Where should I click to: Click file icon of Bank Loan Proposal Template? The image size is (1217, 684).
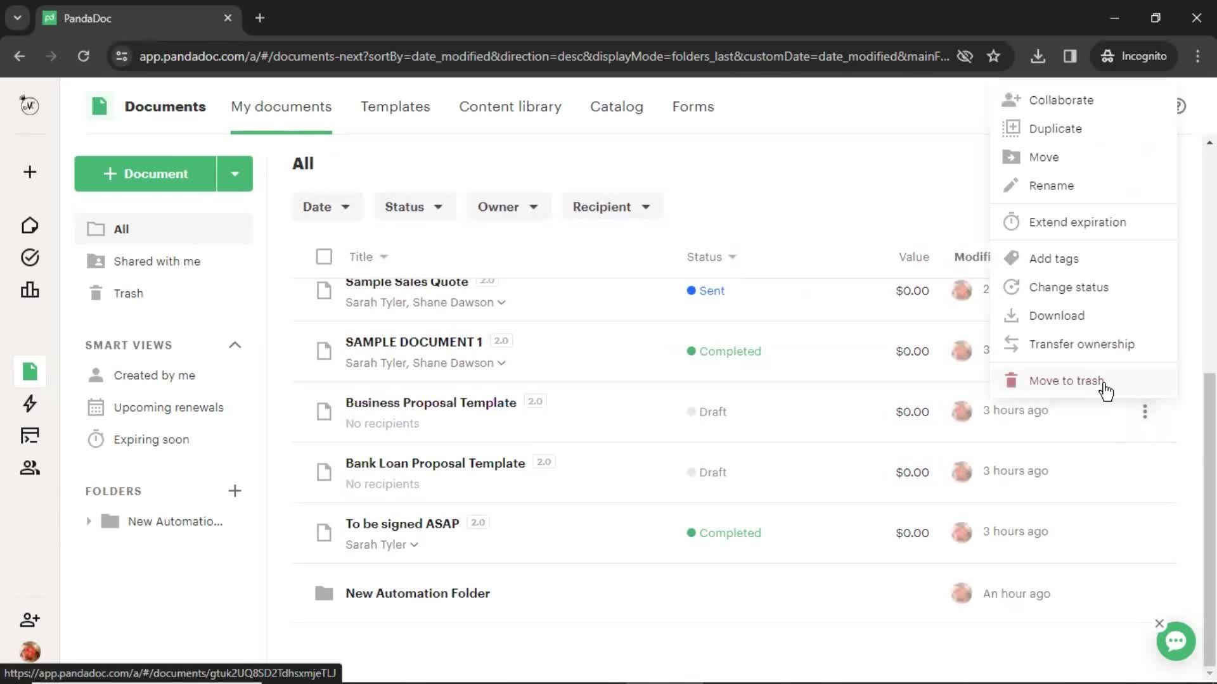[324, 472]
